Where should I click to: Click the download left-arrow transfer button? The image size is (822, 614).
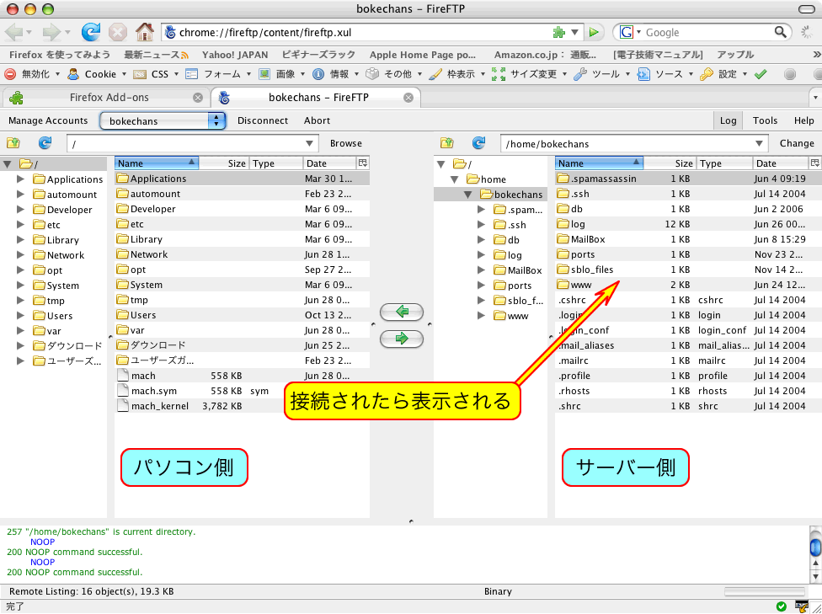402,312
